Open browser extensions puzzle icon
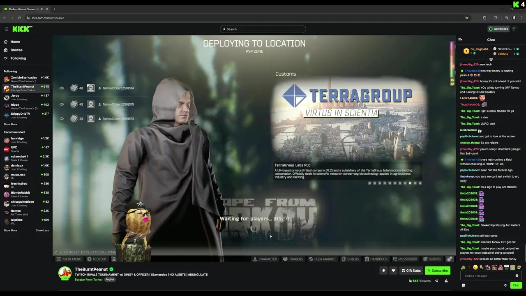Screen dimensions: 526x296 pos(484,18)
